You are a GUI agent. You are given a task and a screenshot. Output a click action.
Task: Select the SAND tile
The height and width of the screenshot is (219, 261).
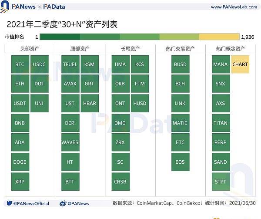[x=221, y=162]
